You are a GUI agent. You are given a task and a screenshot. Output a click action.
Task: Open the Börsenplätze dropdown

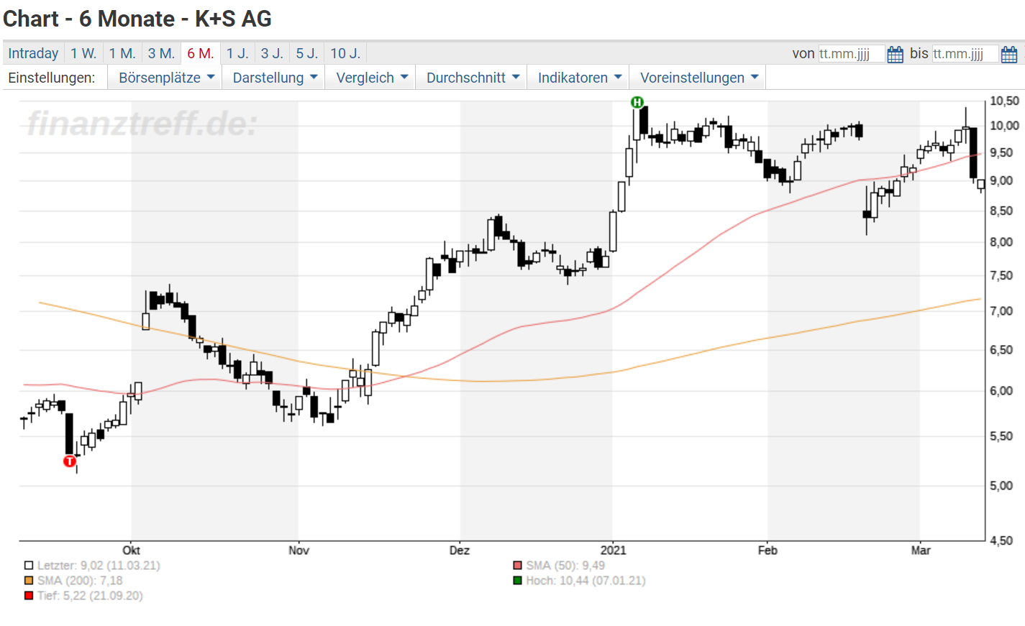[165, 78]
